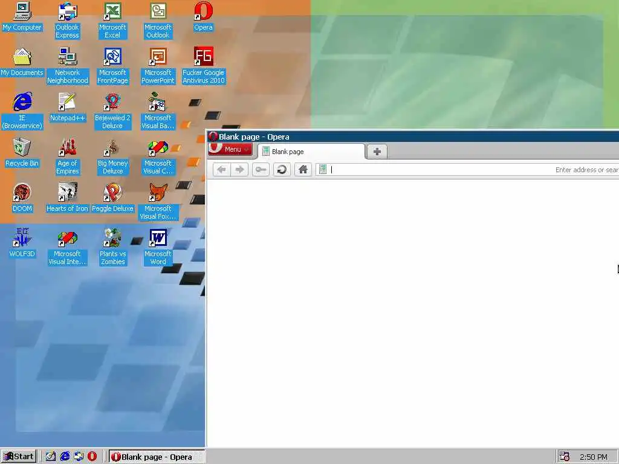Viewport: 619px width, 464px height.
Task: Launch Opera from the quick launch bar
Action: [92, 457]
